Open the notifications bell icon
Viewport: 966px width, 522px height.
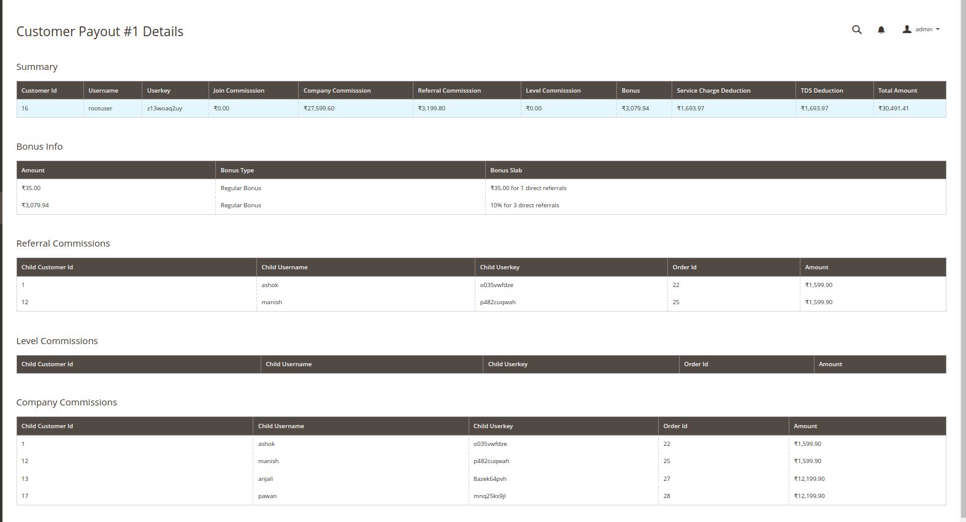pos(881,29)
